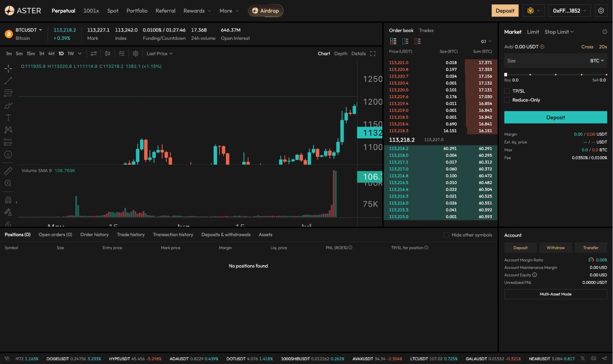Select the ruler measure tool
The height and width of the screenshot is (364, 613).
point(8,171)
